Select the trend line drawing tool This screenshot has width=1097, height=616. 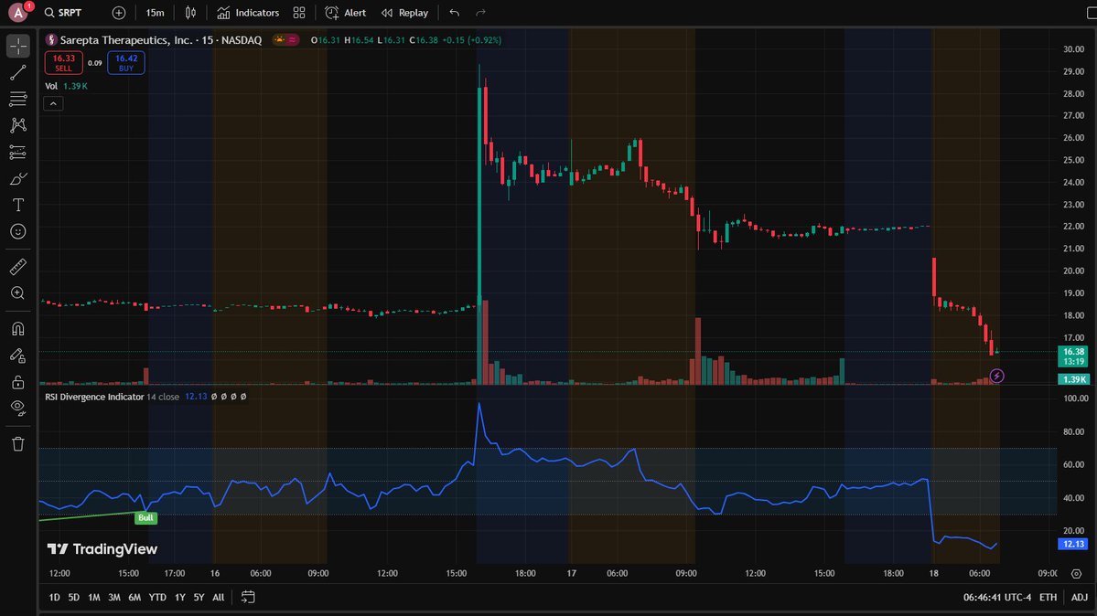(18, 73)
